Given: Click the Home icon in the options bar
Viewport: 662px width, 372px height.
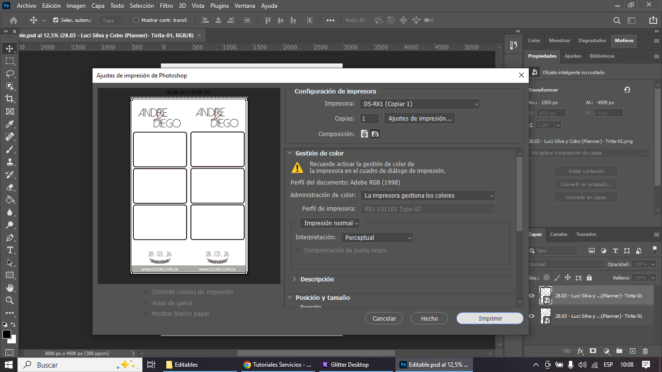Looking at the screenshot, I should [14, 20].
